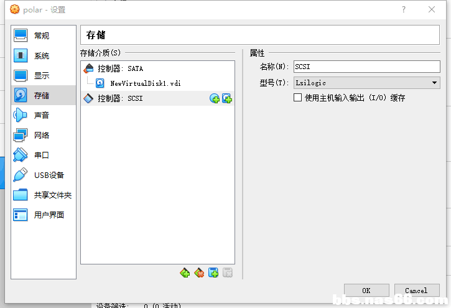The width and height of the screenshot is (451, 308).
Task: Click the ? help button in title bar
Action: click(404, 10)
